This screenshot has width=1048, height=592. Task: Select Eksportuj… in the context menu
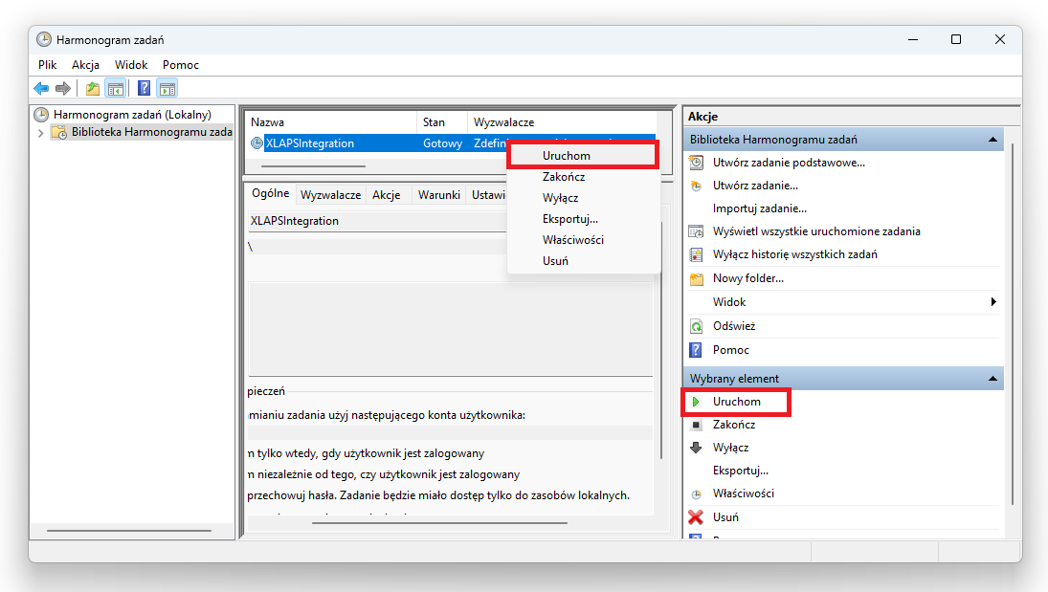point(569,219)
